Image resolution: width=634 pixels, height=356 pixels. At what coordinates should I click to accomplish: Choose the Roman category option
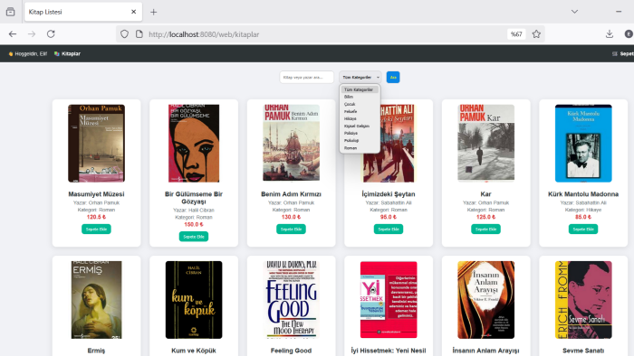click(360, 148)
